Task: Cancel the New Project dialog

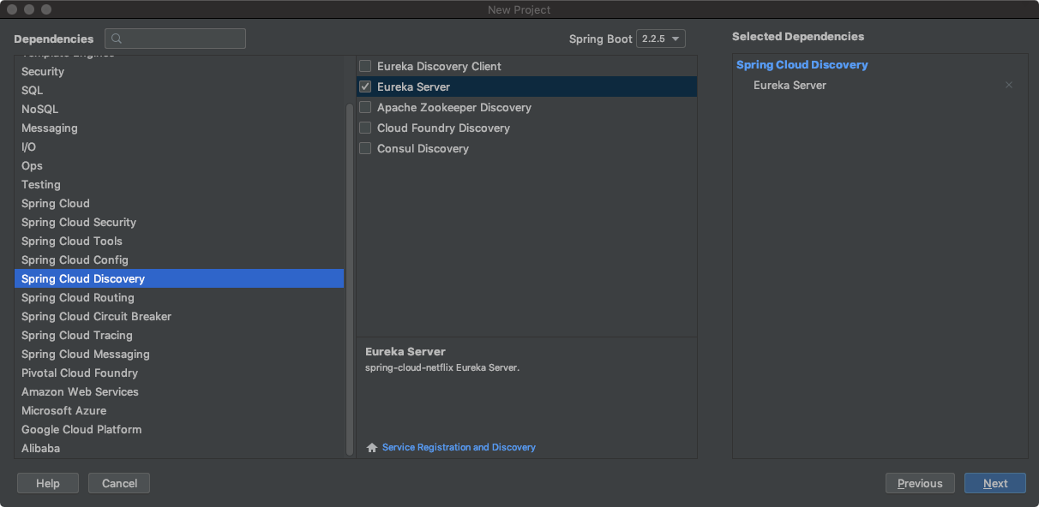Action: tap(119, 483)
